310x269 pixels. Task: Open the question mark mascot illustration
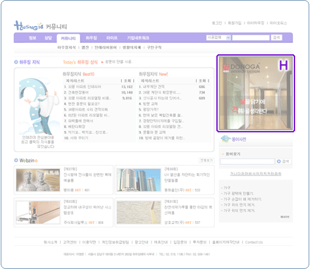[39, 107]
